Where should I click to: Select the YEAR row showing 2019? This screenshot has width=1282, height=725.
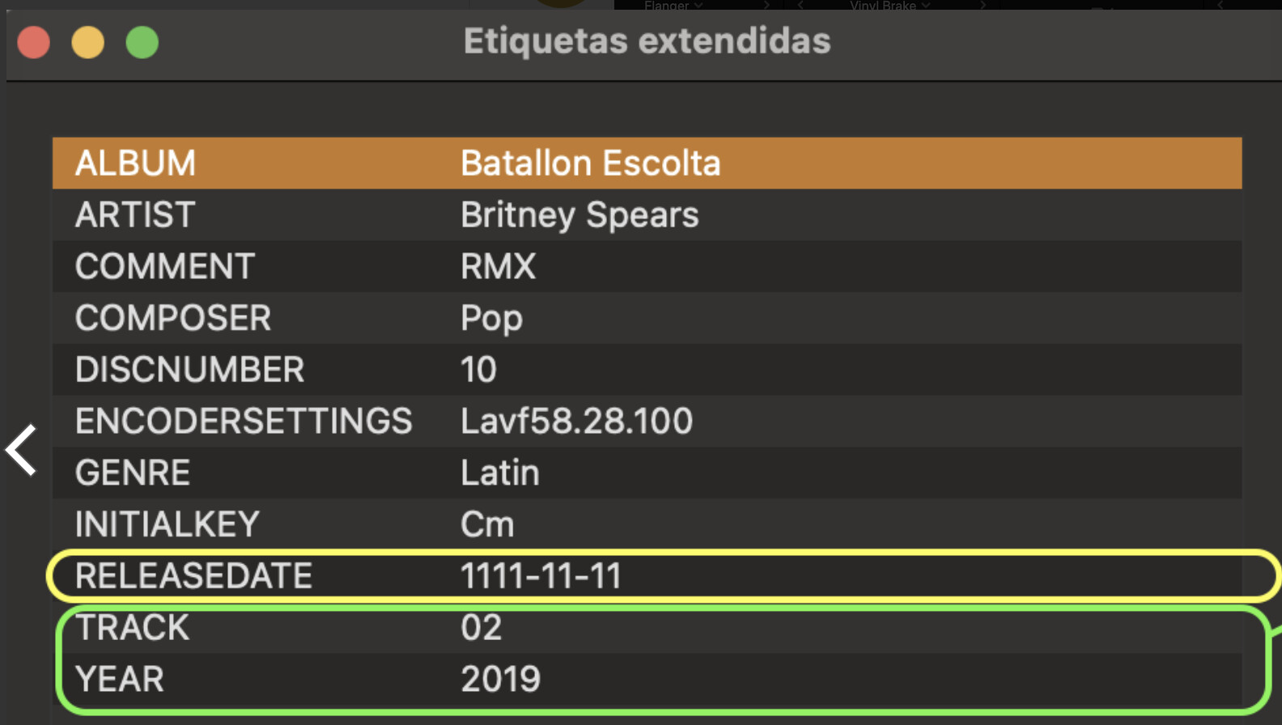(x=647, y=680)
